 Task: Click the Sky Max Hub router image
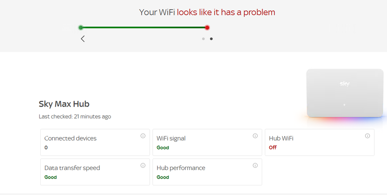coord(345,93)
